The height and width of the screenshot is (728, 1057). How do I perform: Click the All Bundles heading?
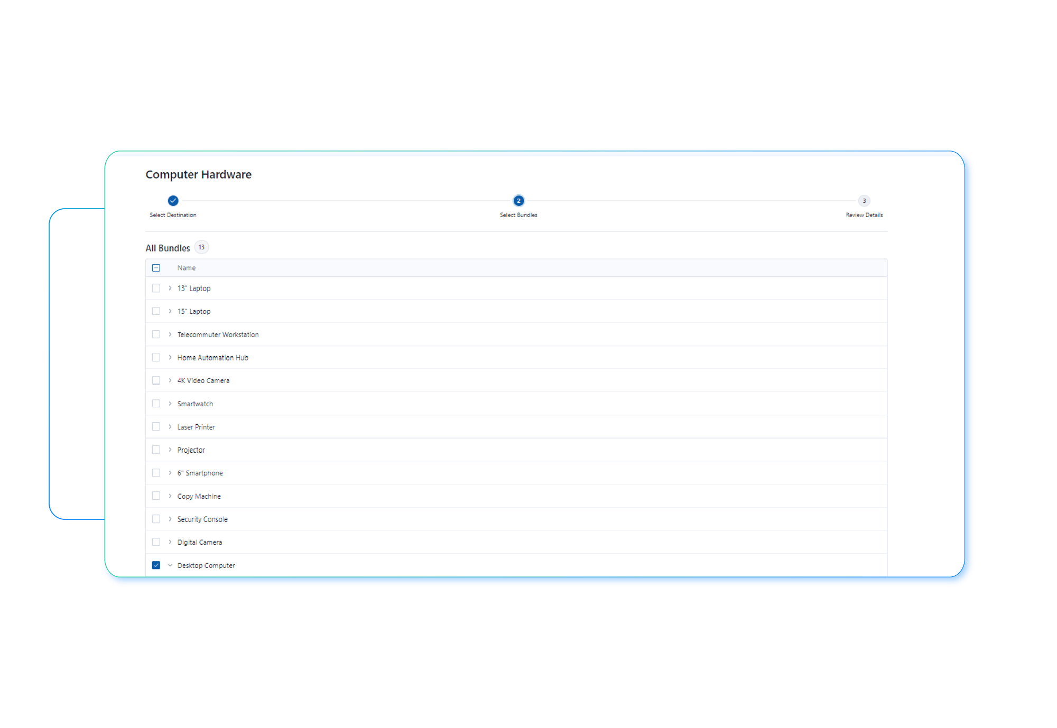point(168,248)
